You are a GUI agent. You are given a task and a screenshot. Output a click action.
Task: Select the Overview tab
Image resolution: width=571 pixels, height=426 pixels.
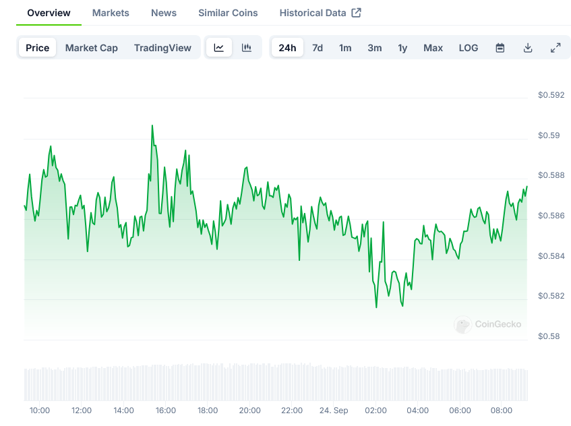click(x=49, y=13)
